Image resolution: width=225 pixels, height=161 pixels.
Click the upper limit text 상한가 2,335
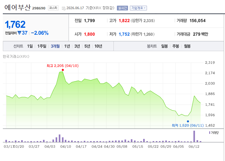(143, 21)
